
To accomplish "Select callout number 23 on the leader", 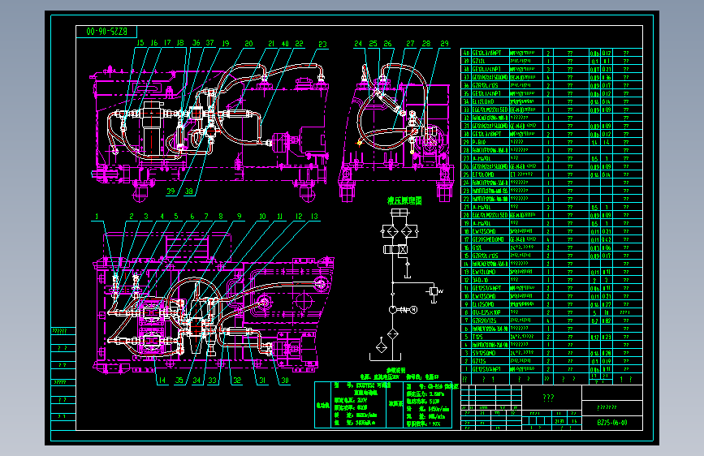I will 323,44.
